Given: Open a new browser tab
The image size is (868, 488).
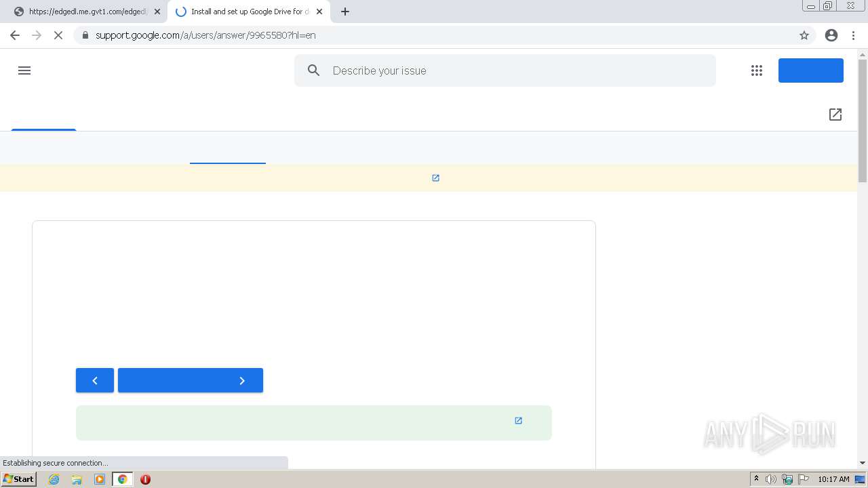Looking at the screenshot, I should [x=345, y=12].
